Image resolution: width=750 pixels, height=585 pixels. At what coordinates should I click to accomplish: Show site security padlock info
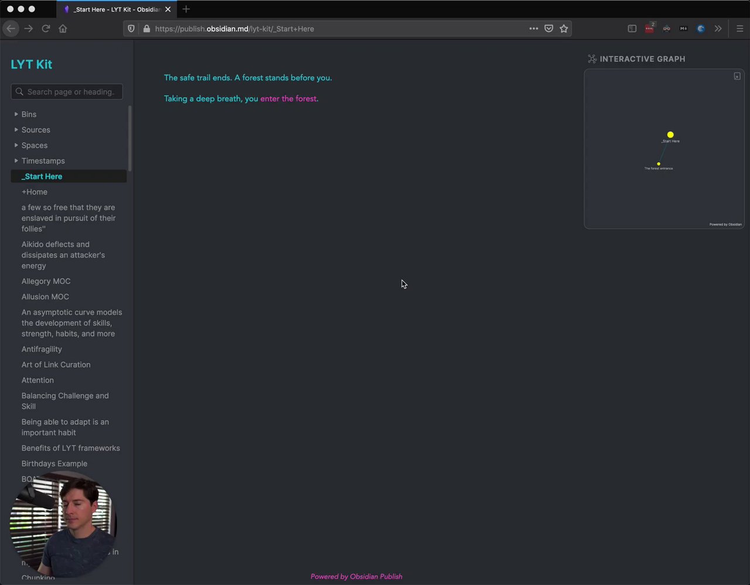146,29
